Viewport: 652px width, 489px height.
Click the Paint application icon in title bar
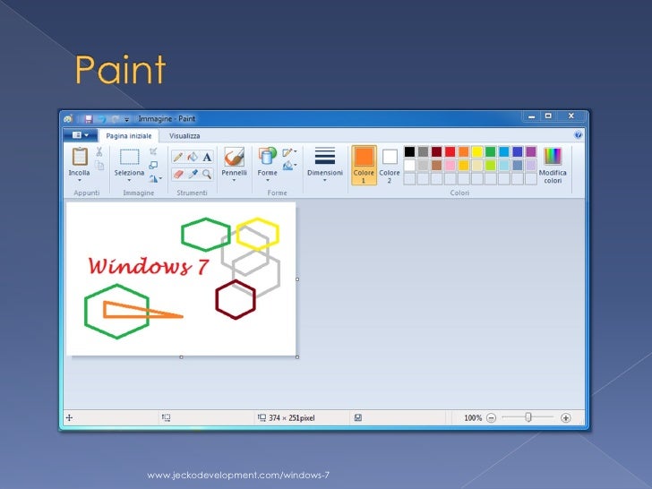pos(69,119)
